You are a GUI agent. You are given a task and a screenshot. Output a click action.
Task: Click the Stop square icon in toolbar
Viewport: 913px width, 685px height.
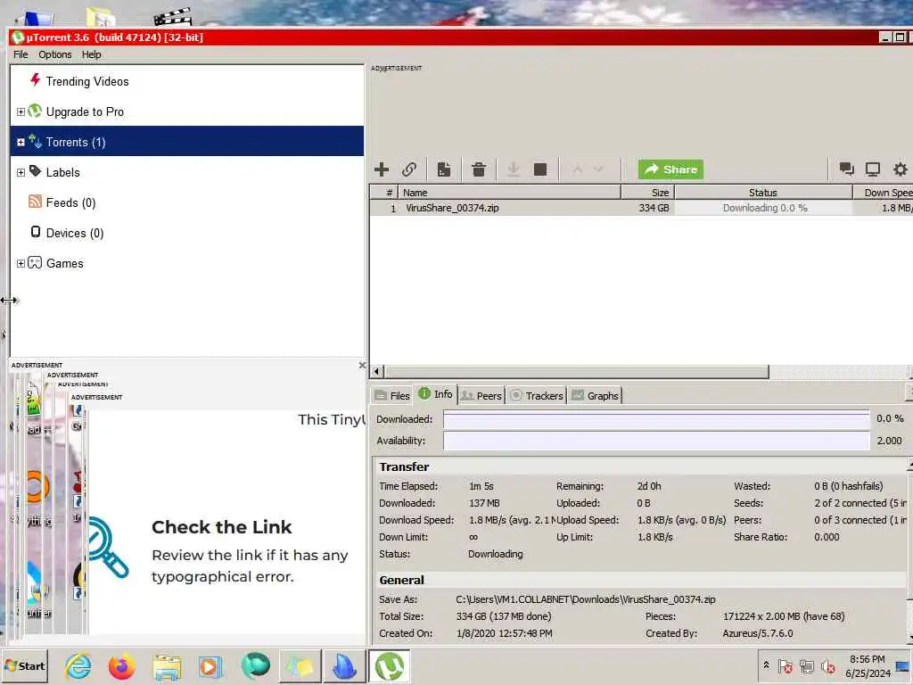click(x=540, y=169)
